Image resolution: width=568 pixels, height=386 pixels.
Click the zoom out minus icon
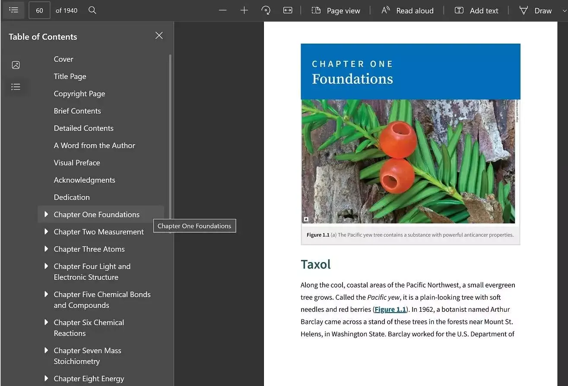click(222, 10)
